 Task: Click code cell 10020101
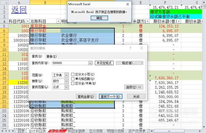pos(19,40)
